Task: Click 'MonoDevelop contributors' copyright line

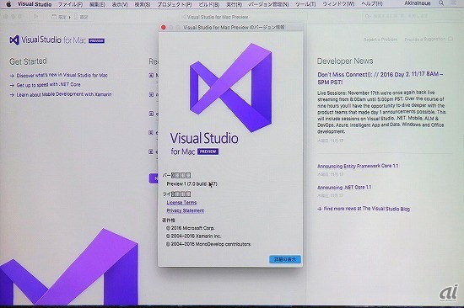Action: click(208, 244)
